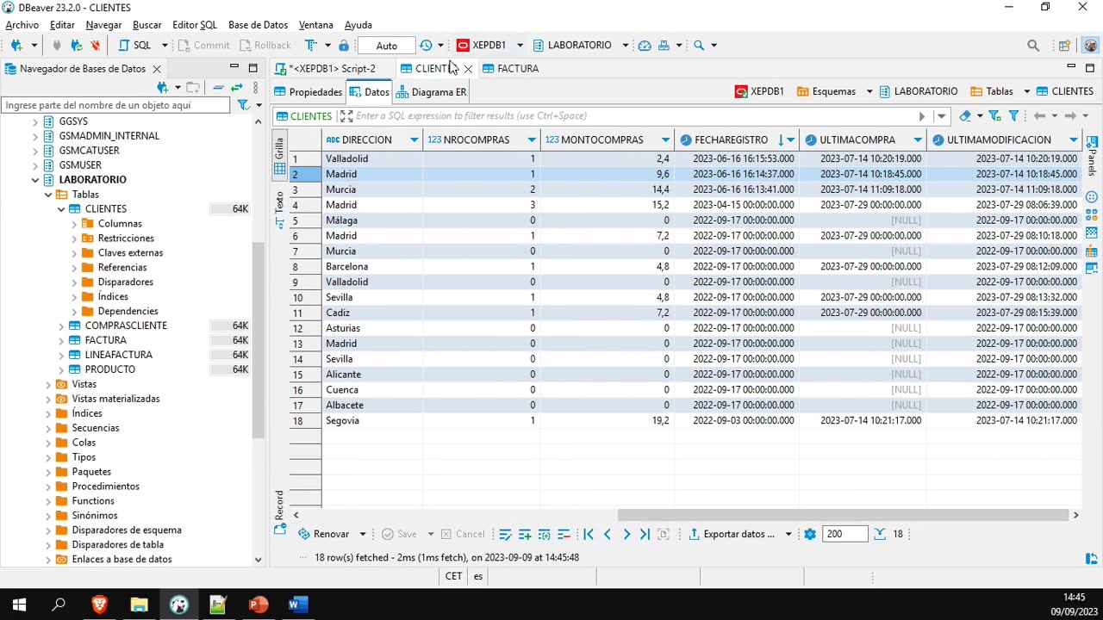
Task: Click the result set settings gear icon
Action: (810, 535)
